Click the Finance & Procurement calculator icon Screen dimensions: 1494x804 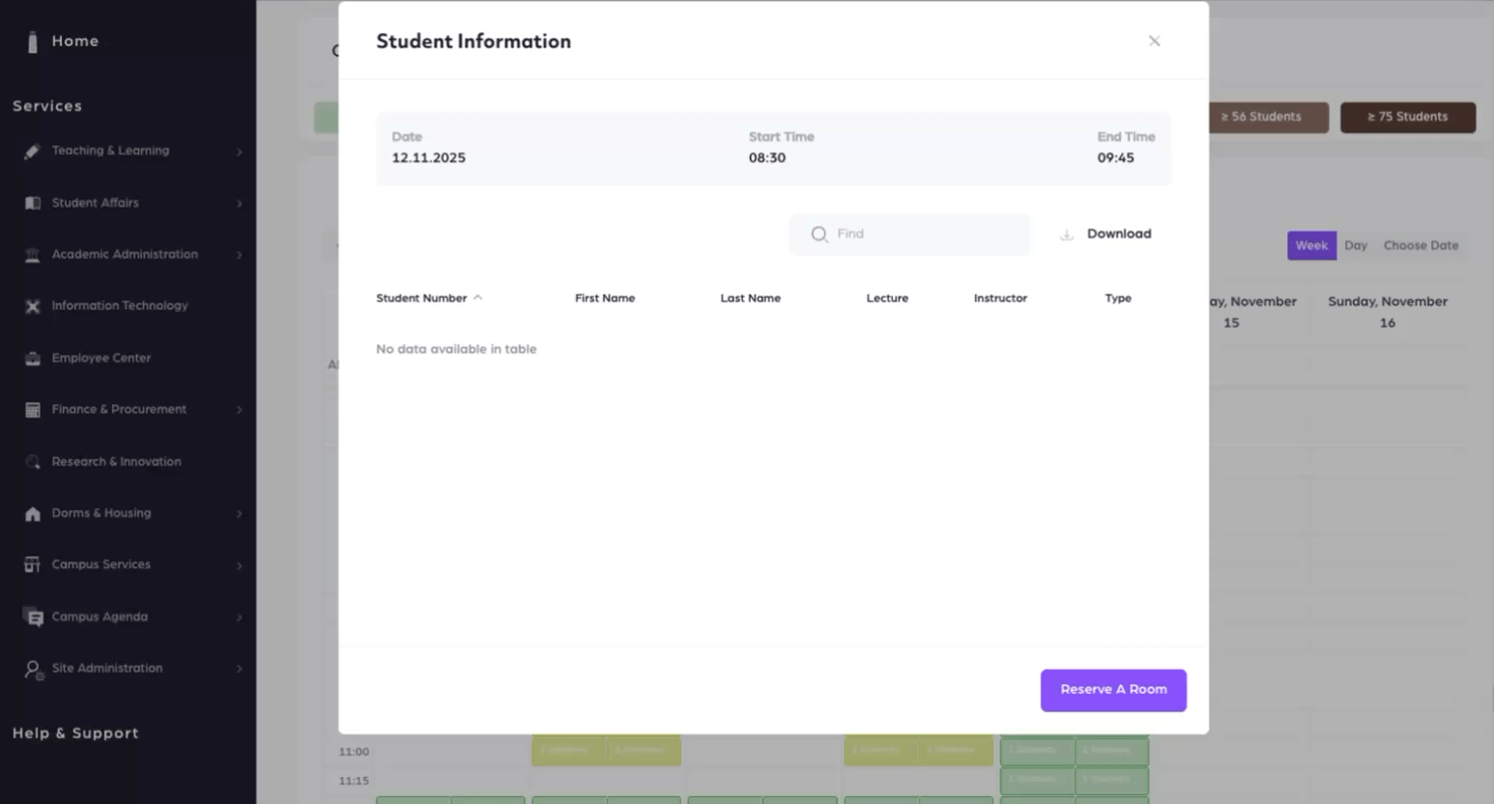(32, 410)
